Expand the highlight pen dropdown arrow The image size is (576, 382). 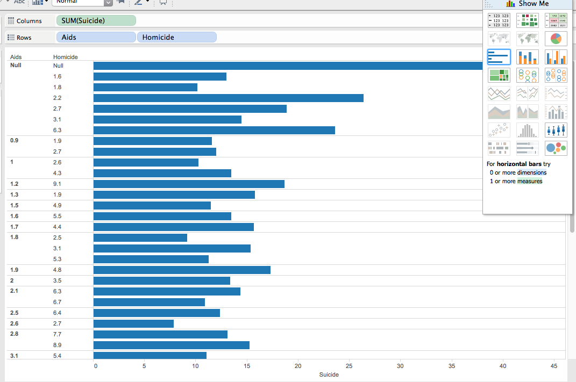[147, 2]
